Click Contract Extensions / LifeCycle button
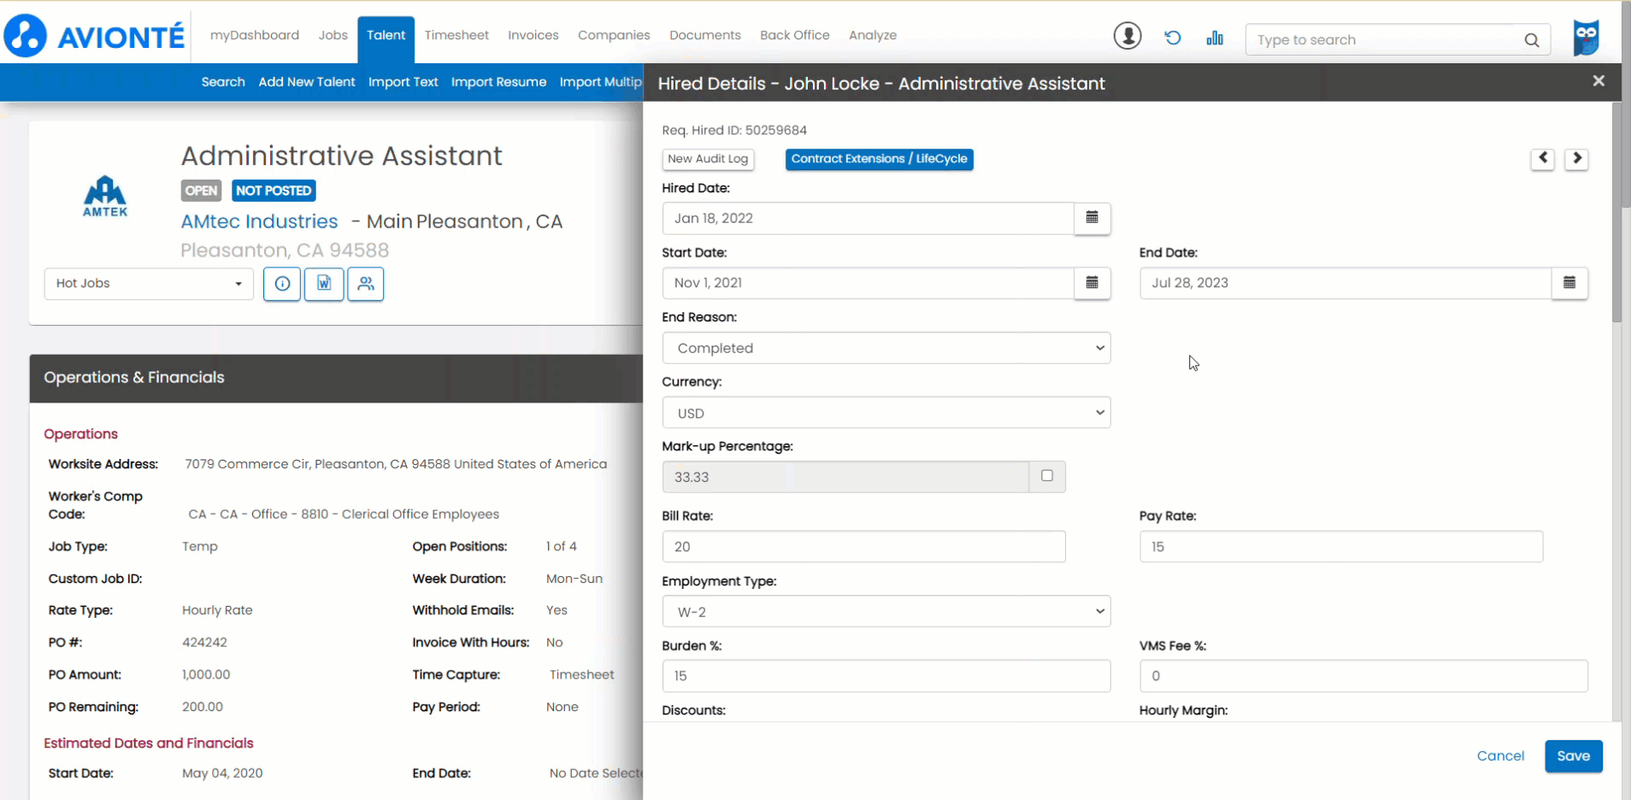 pyautogui.click(x=879, y=159)
